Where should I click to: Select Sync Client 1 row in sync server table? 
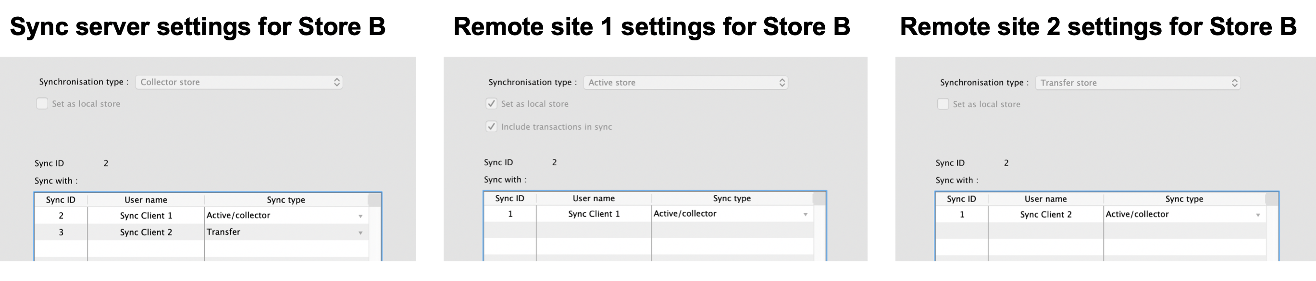[146, 216]
